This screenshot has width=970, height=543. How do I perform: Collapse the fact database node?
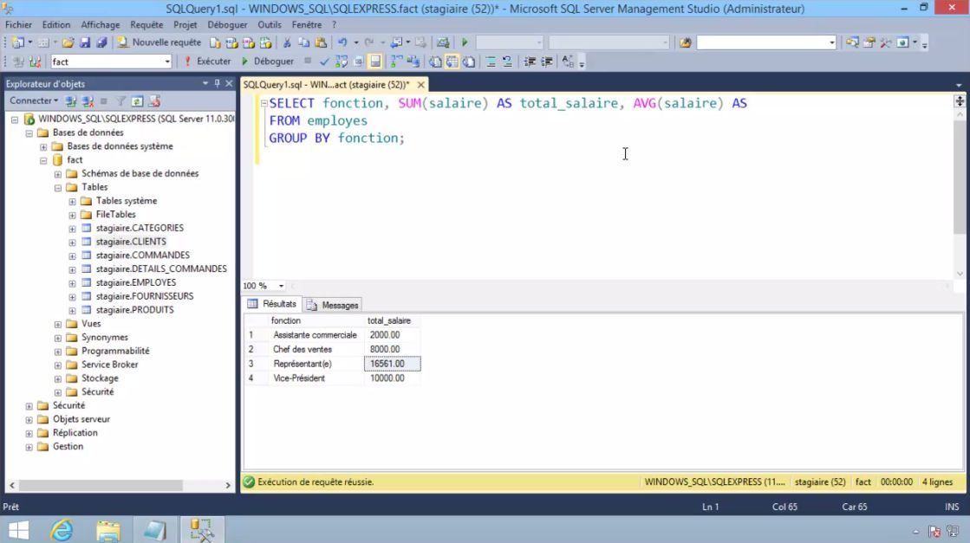tap(43, 160)
